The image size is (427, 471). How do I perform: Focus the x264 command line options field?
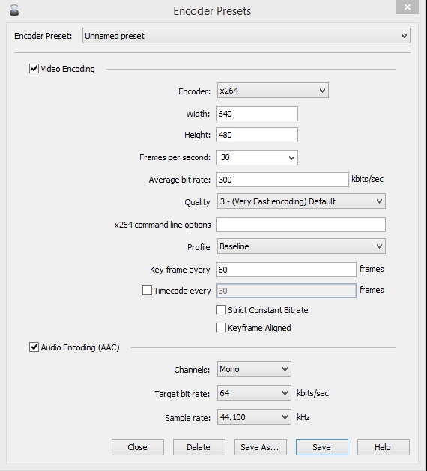pyautogui.click(x=301, y=225)
